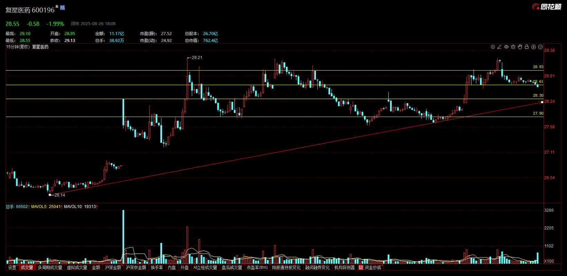This screenshot has width=567, height=276.
Task: Select the 28.93 yellow horizontal line label
Action: [538, 67]
